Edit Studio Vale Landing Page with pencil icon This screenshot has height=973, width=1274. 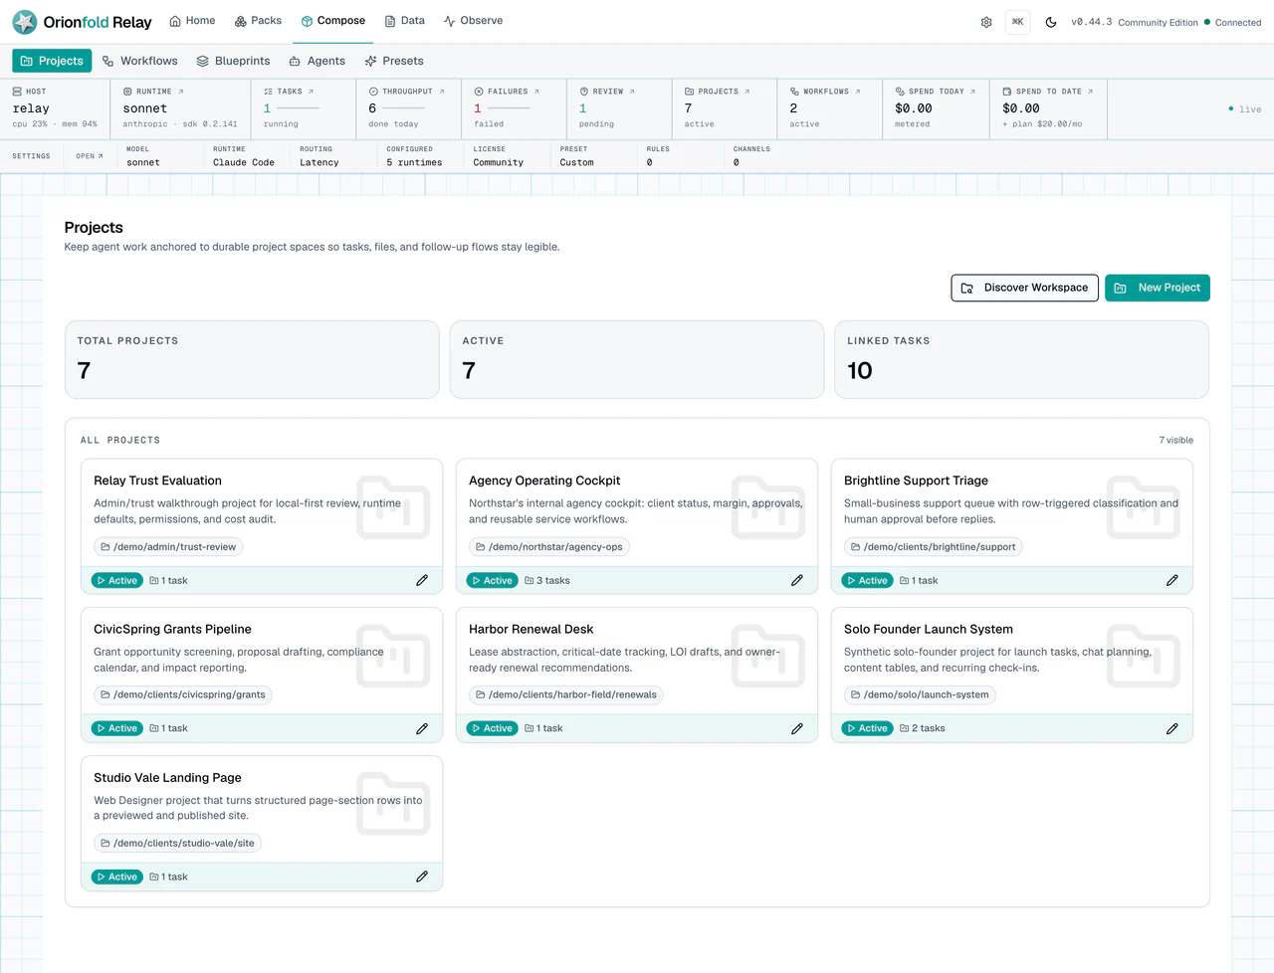pyautogui.click(x=422, y=876)
